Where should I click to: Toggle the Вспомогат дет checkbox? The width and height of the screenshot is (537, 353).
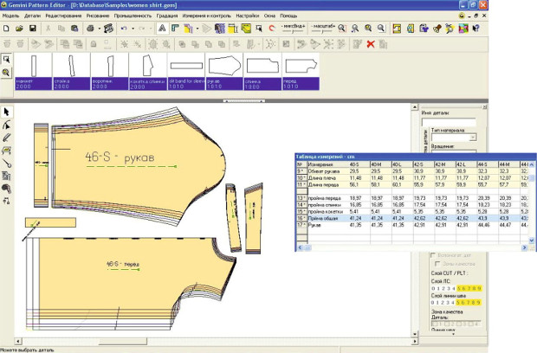pos(435,256)
